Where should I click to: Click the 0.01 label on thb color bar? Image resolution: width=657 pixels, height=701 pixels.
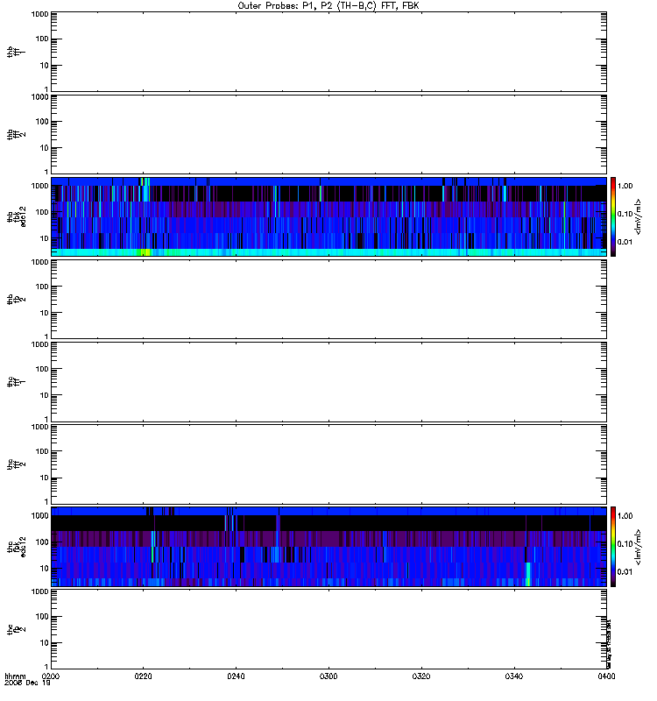625,242
